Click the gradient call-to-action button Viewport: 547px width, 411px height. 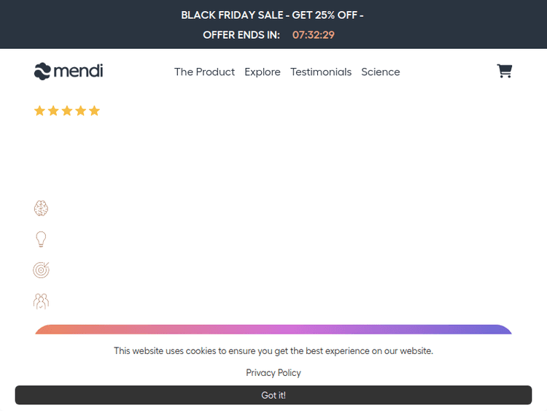click(273, 330)
